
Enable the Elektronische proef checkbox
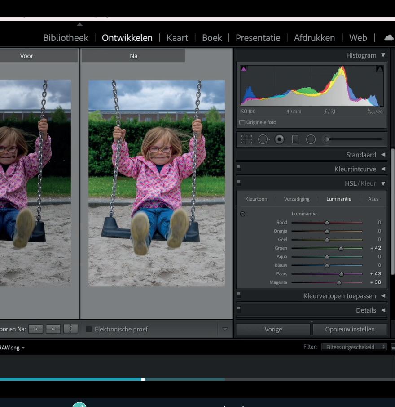(x=89, y=330)
